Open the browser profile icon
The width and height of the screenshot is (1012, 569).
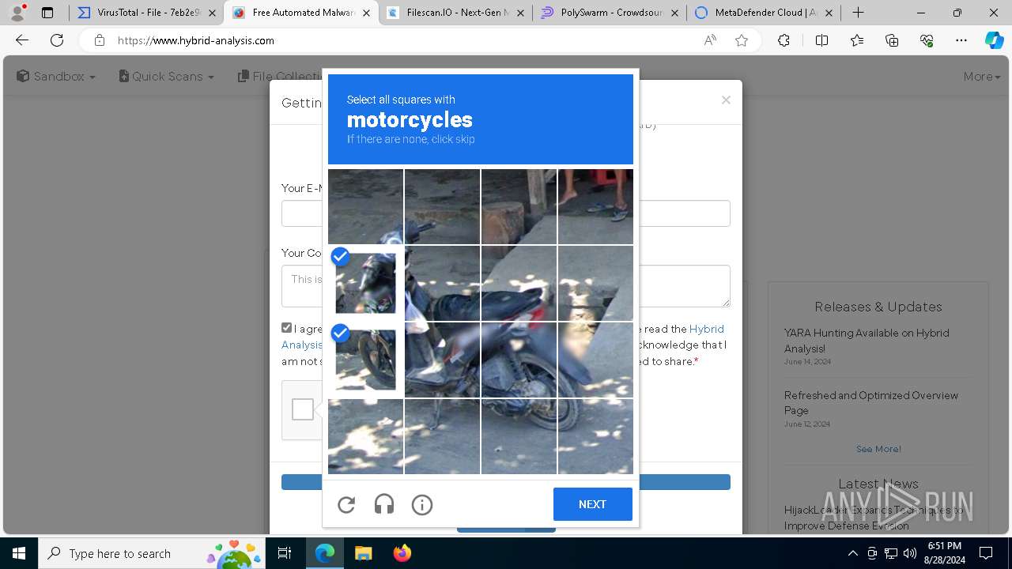(17, 13)
